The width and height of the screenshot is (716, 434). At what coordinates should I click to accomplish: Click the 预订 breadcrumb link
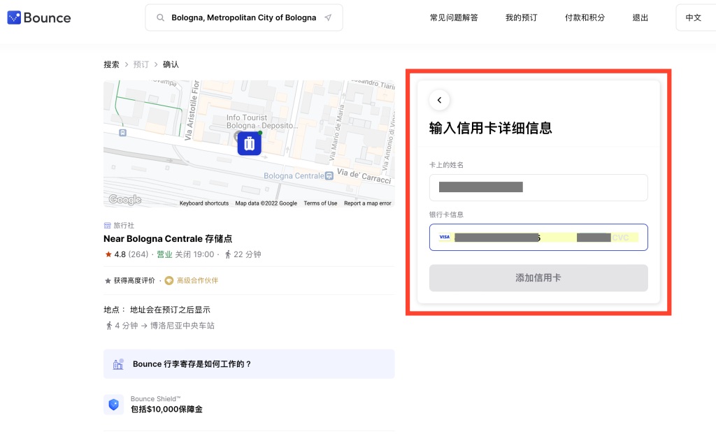141,64
